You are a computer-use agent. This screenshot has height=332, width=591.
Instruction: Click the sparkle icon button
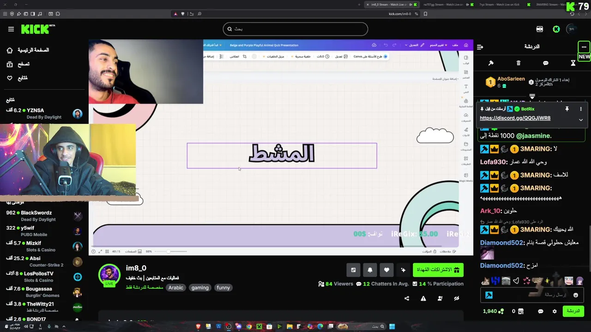tap(403, 270)
